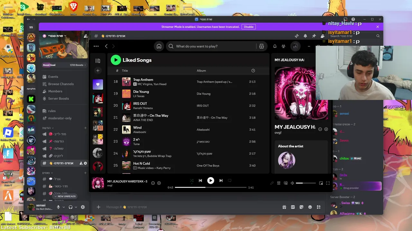Open Discord pinned messages
Screen dimensions: 412x231
(x=314, y=36)
